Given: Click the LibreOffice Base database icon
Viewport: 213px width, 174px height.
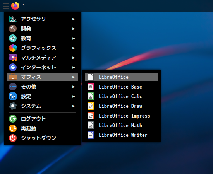Looking at the screenshot, I should tap(91, 87).
